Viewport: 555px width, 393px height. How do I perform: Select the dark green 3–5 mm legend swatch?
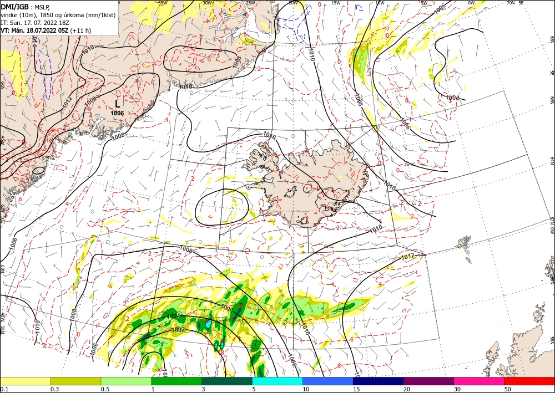click(x=227, y=381)
